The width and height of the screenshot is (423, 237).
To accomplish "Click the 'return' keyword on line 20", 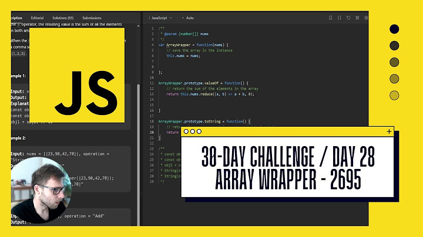I will pos(172,132).
